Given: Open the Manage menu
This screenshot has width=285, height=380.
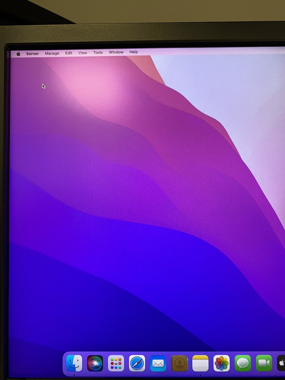Looking at the screenshot, I should coord(52,53).
